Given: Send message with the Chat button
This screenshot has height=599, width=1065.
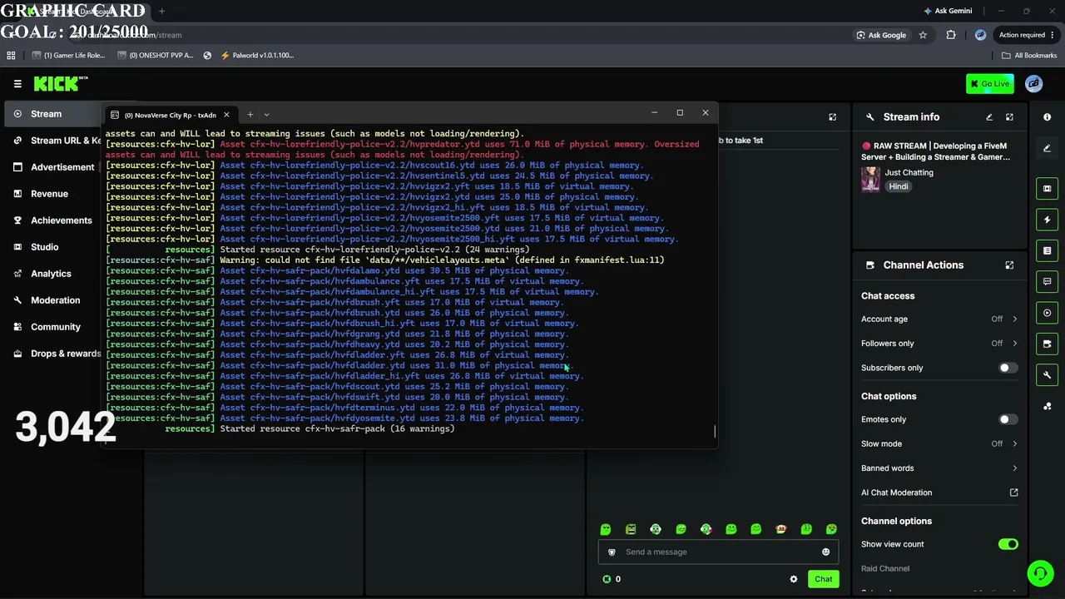Looking at the screenshot, I should tap(823, 579).
